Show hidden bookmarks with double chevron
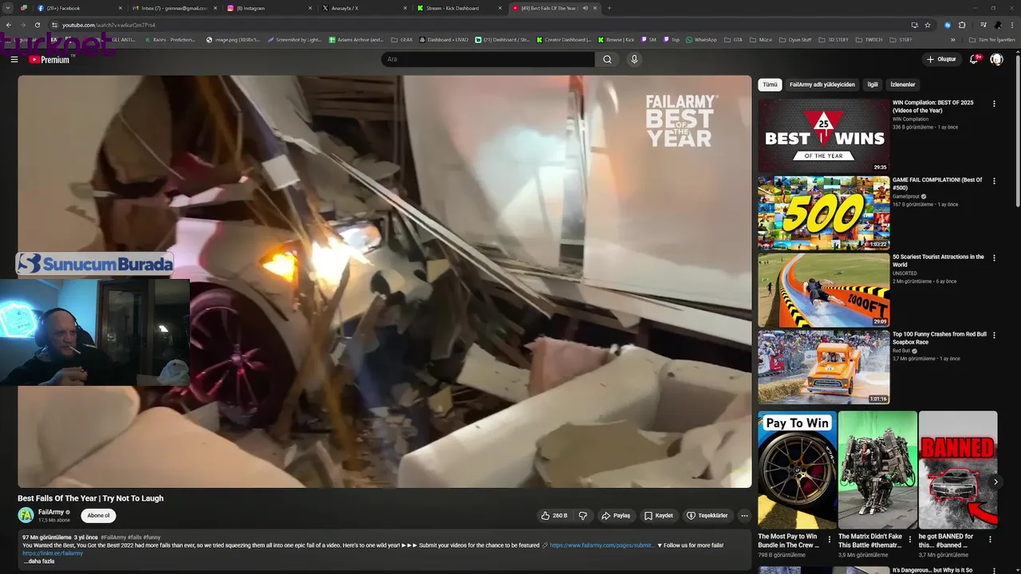Screen dimensions: 1021x574 pos(955,39)
